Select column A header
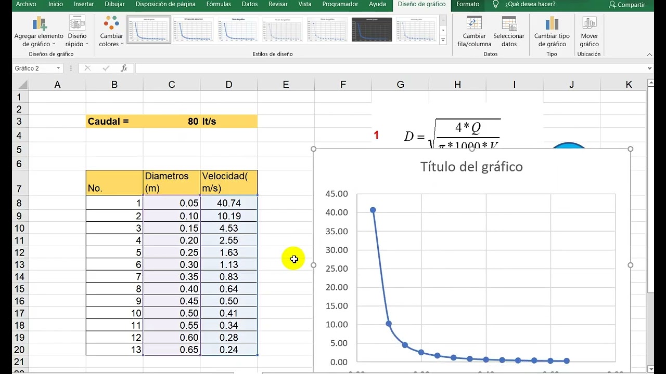The height and width of the screenshot is (374, 666). (57, 85)
